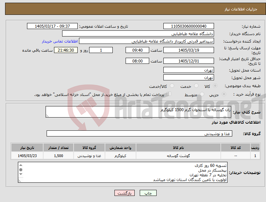Click the تخلیه در 7 نقطه تهران line
Viewport: 266px width, 202px height.
[208, 175]
